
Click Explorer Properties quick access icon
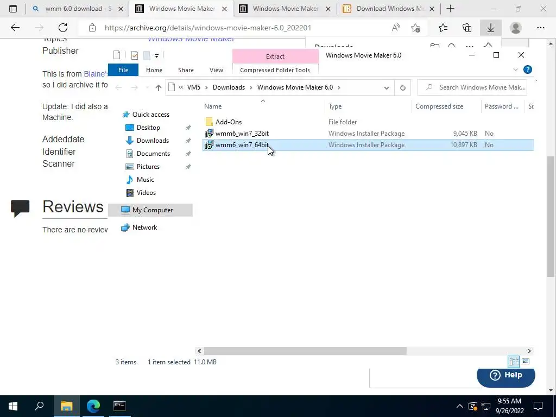(135, 55)
